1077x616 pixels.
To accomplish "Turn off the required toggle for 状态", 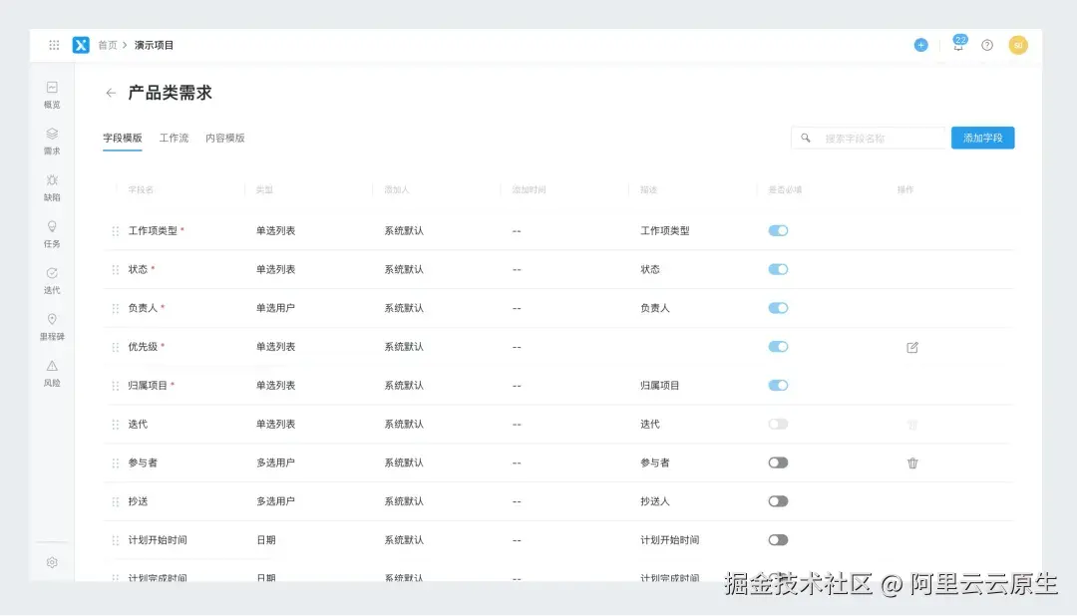I will pos(777,269).
